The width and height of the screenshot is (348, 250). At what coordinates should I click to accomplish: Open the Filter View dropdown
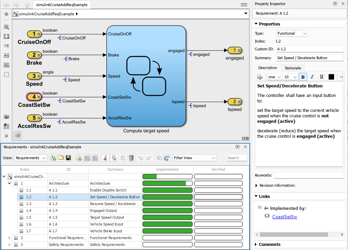click(194, 158)
